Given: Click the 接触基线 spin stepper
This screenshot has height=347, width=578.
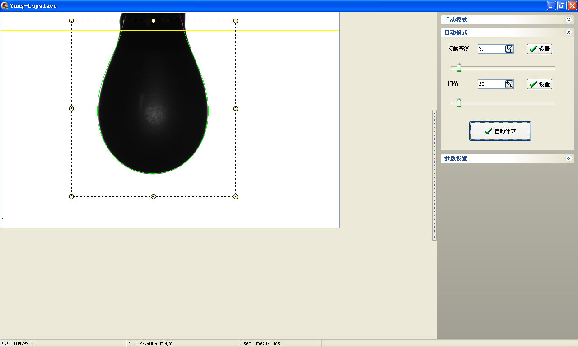Looking at the screenshot, I should tap(509, 49).
